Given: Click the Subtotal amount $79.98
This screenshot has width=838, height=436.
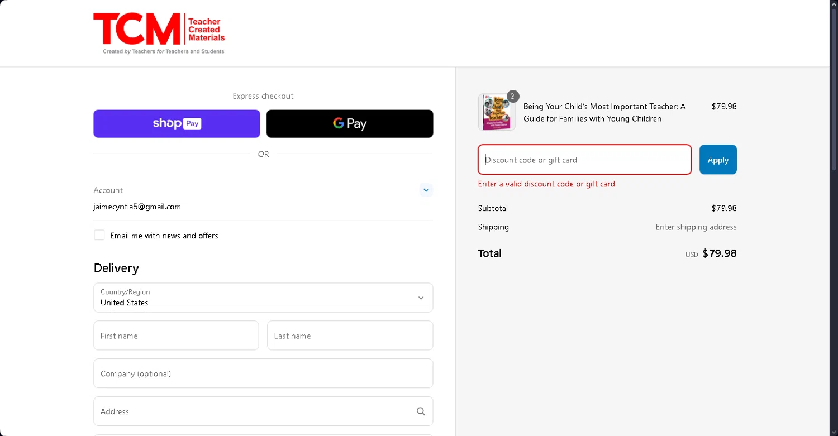Looking at the screenshot, I should tap(724, 208).
